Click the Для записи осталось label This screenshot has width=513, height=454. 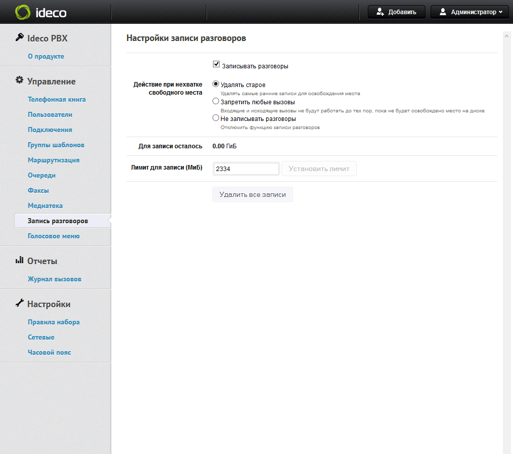pos(170,146)
